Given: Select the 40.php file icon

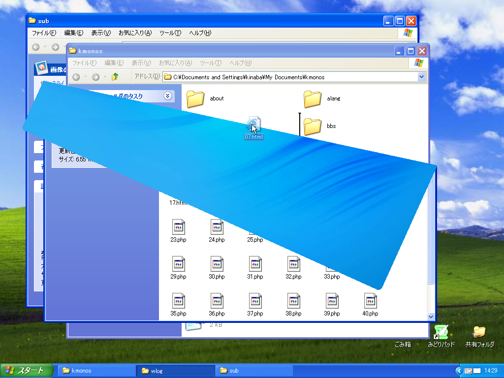Looking at the screenshot, I should pos(371,301).
